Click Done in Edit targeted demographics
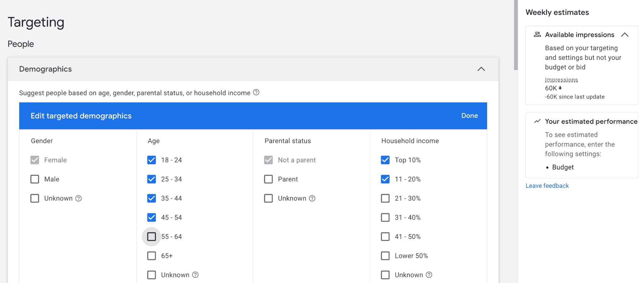 click(469, 116)
